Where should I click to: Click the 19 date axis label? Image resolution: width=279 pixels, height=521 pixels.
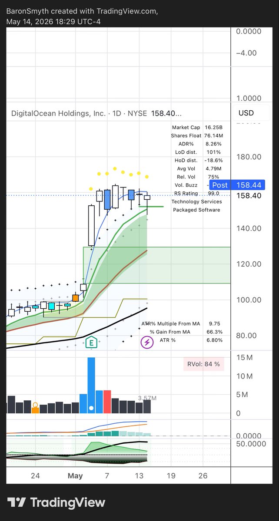[171, 476]
